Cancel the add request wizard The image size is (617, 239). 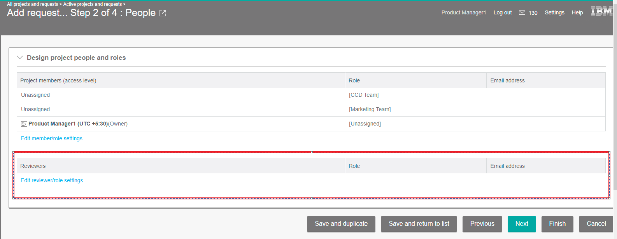[596, 224]
